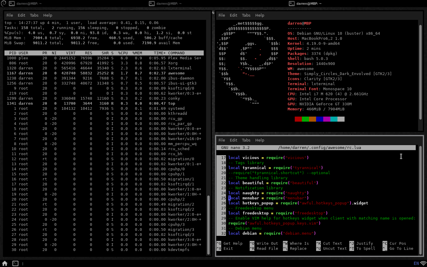Click the leftmost terminal icon in top taskbar

click(12, 4)
